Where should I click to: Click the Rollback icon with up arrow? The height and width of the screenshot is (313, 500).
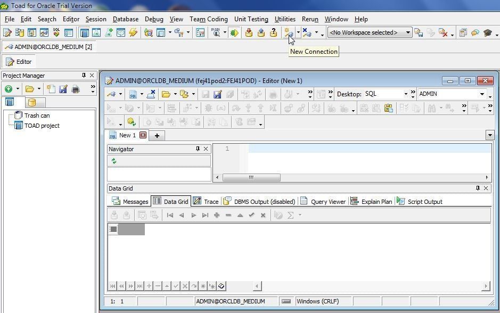(261, 32)
